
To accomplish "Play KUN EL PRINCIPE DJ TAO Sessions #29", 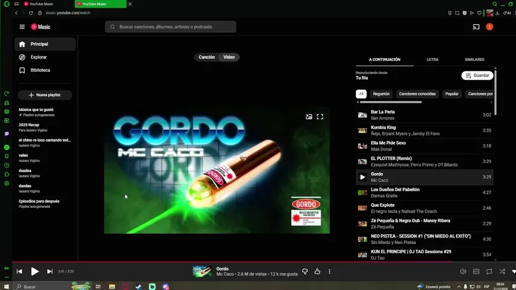I will [424, 255].
